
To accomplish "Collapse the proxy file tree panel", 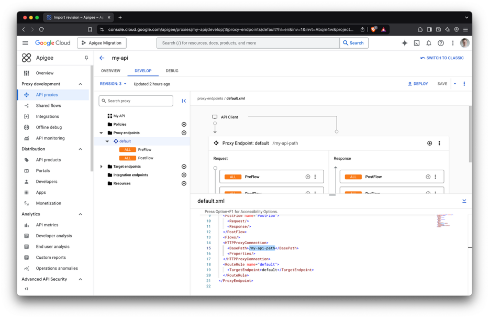I will [184, 101].
